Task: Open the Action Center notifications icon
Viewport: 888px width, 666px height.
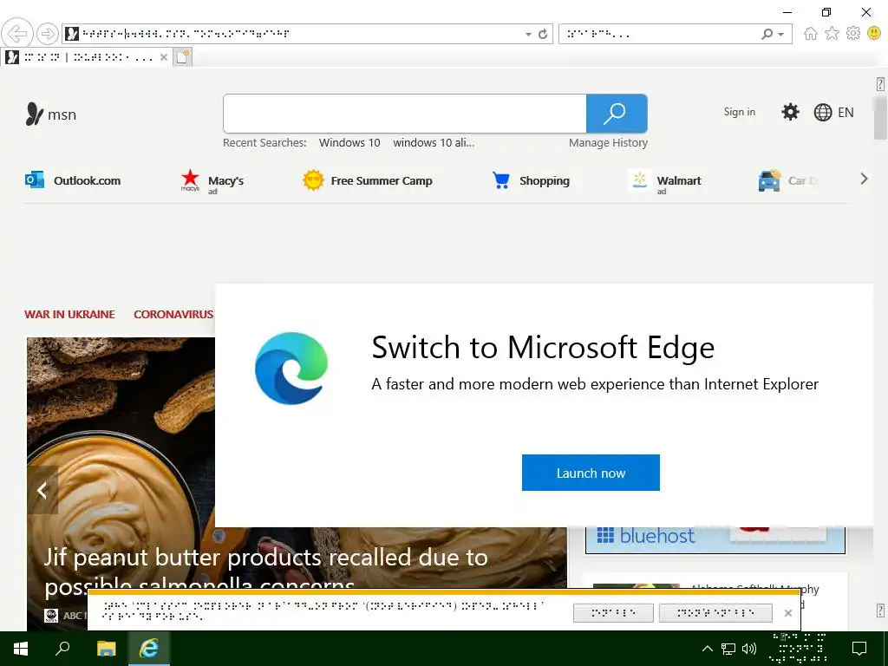Action: tap(859, 649)
